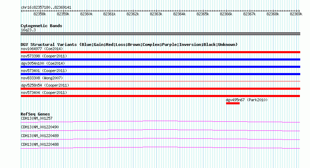
Task: Click the ruler's left arrowhead
Action: point(22,11)
